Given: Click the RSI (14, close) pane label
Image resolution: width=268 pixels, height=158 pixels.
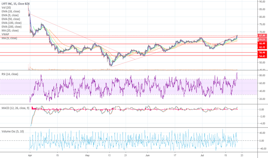Looking at the screenshot, I should 10,74.
